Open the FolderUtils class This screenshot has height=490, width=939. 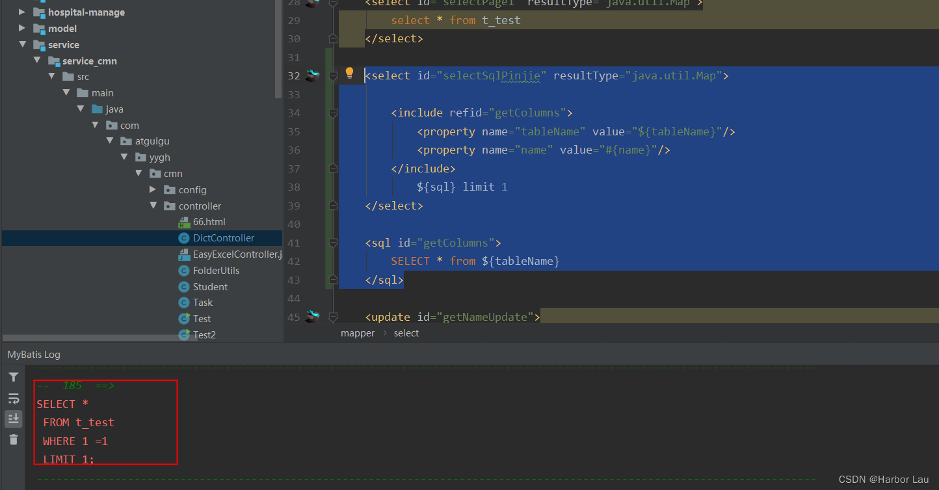[216, 270]
